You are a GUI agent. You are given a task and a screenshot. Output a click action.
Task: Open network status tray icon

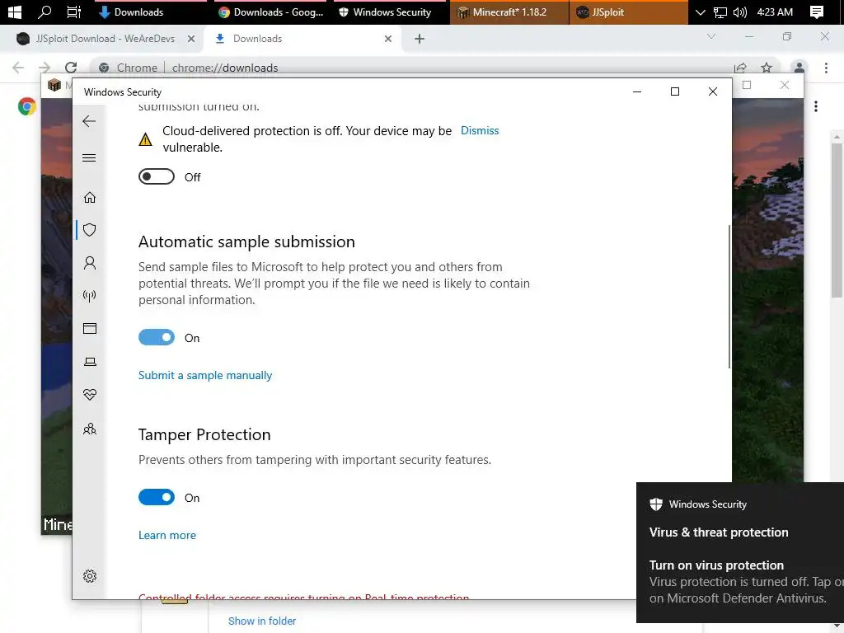[x=720, y=12]
